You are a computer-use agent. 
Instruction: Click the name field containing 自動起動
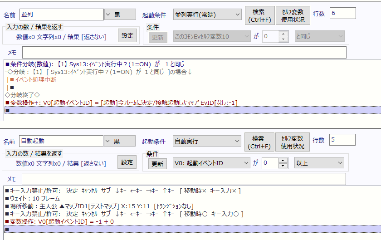62,142
